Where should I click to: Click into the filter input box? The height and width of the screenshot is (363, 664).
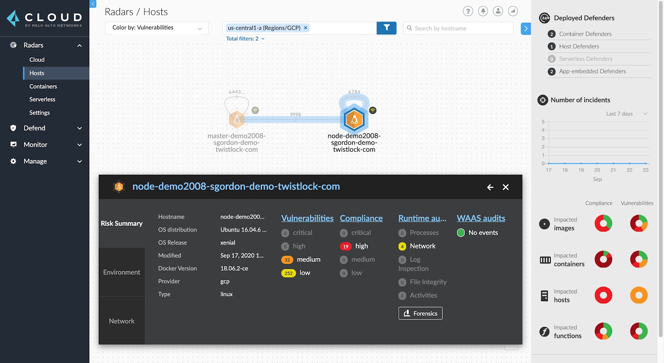[342, 28]
